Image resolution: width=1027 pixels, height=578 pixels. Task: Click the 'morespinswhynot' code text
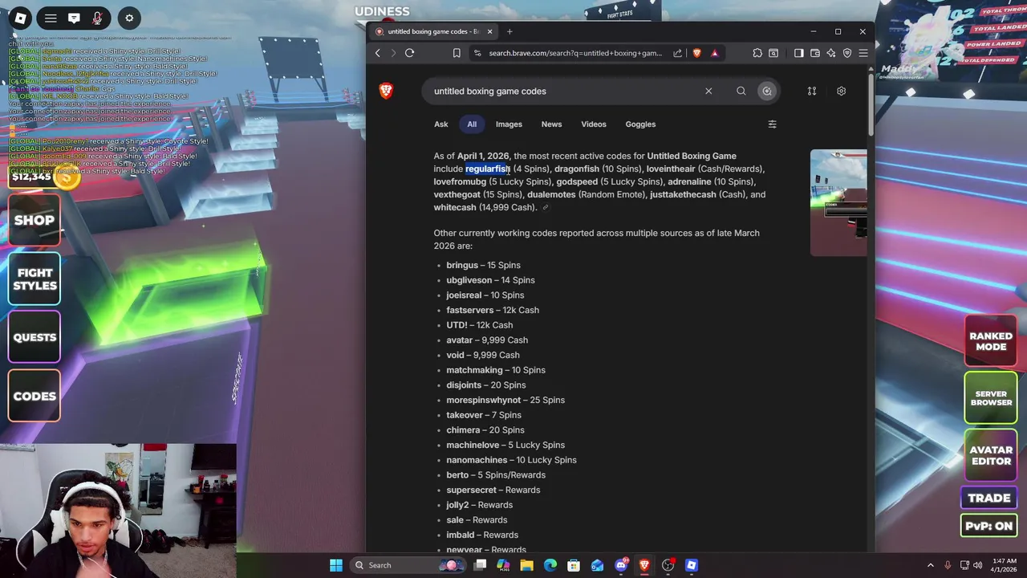pyautogui.click(x=484, y=400)
